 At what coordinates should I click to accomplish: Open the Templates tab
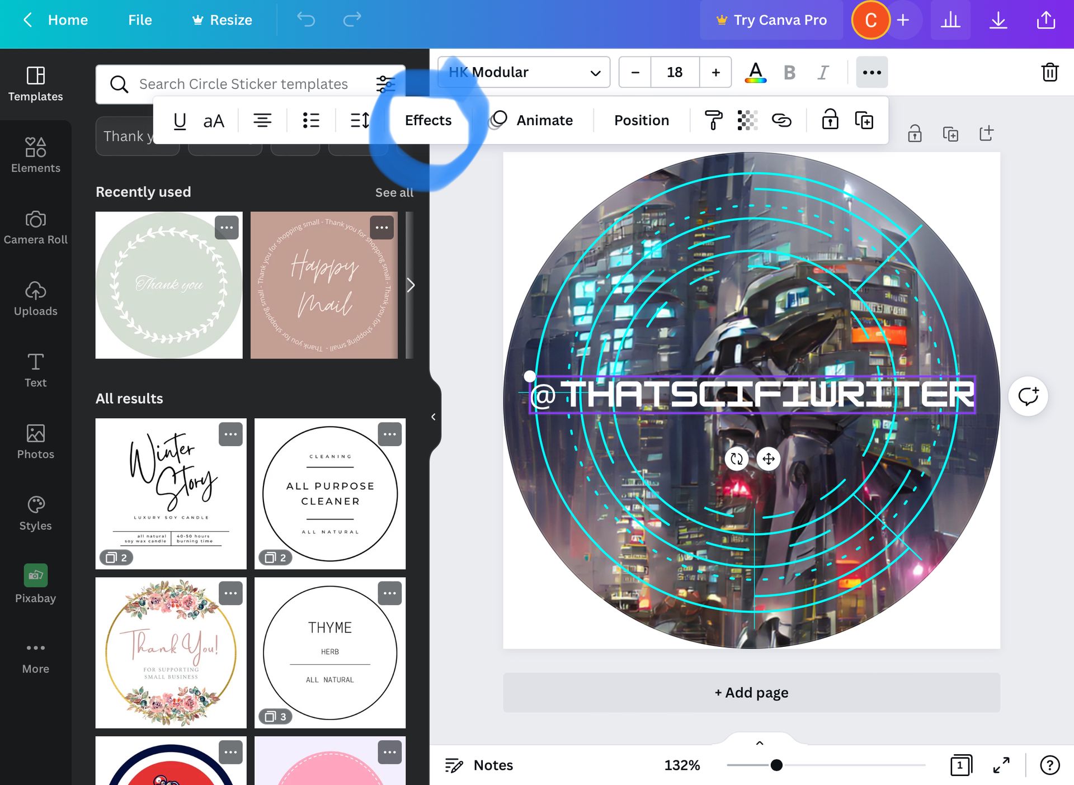coord(36,84)
